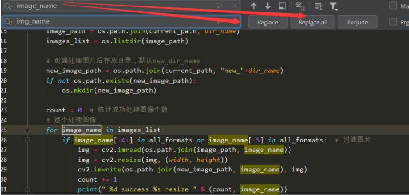The image size is (409, 195).
Task: Click the fold end marker on line 31
Action: coord(27,189)
